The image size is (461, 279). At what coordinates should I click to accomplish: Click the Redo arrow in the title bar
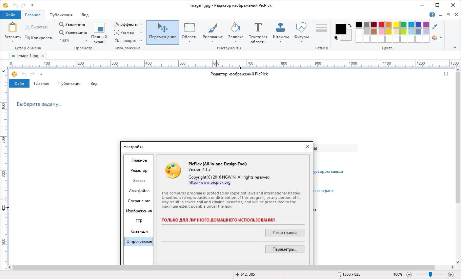tap(23, 5)
